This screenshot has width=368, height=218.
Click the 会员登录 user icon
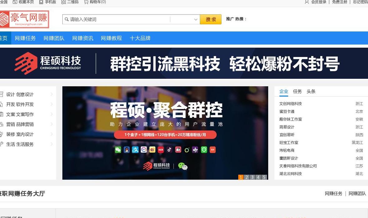[x=307, y=2]
